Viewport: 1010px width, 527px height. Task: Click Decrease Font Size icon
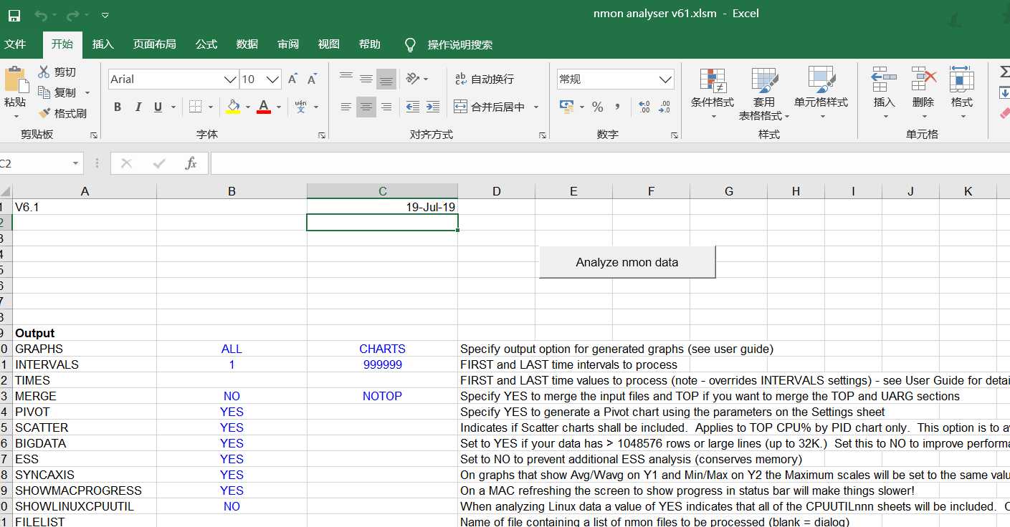tap(312, 79)
